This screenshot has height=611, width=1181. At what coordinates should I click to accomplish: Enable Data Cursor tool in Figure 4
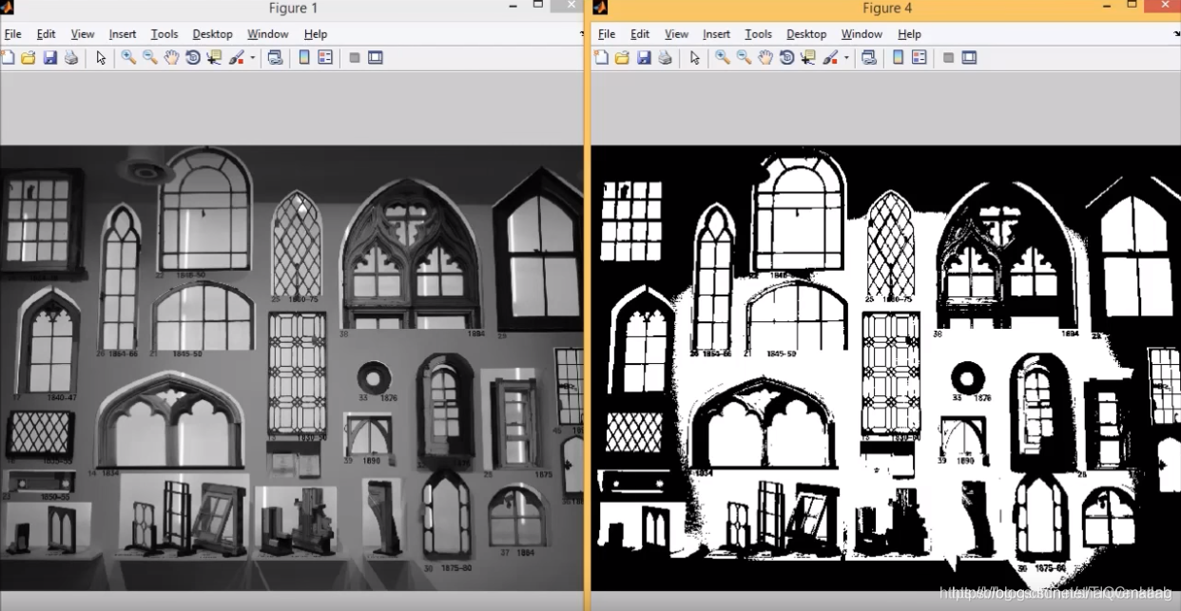pos(808,58)
